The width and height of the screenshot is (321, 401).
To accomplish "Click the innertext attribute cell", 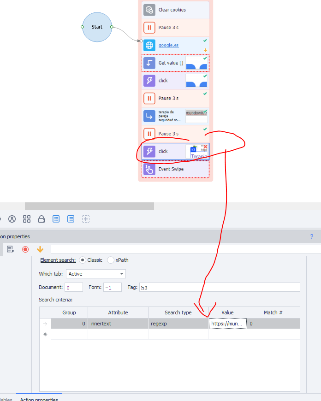I will (118, 324).
